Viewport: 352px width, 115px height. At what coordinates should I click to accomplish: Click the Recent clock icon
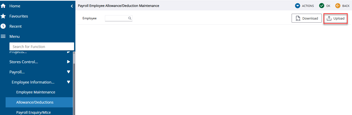click(x=3, y=26)
